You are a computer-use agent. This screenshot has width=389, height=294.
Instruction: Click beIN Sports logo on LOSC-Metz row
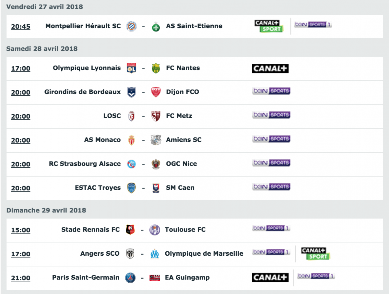271,115
